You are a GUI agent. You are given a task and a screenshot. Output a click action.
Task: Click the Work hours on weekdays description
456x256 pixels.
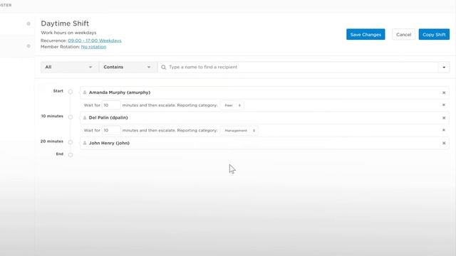click(x=68, y=33)
